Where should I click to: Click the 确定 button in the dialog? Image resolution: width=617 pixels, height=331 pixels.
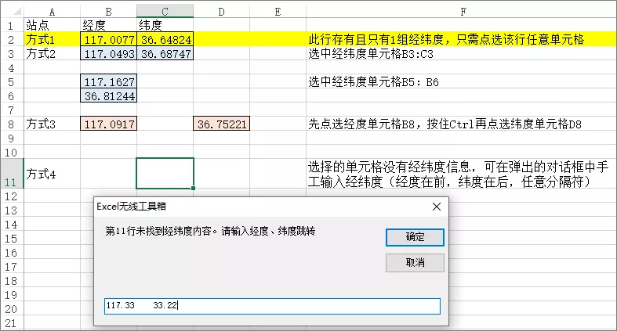click(x=415, y=236)
